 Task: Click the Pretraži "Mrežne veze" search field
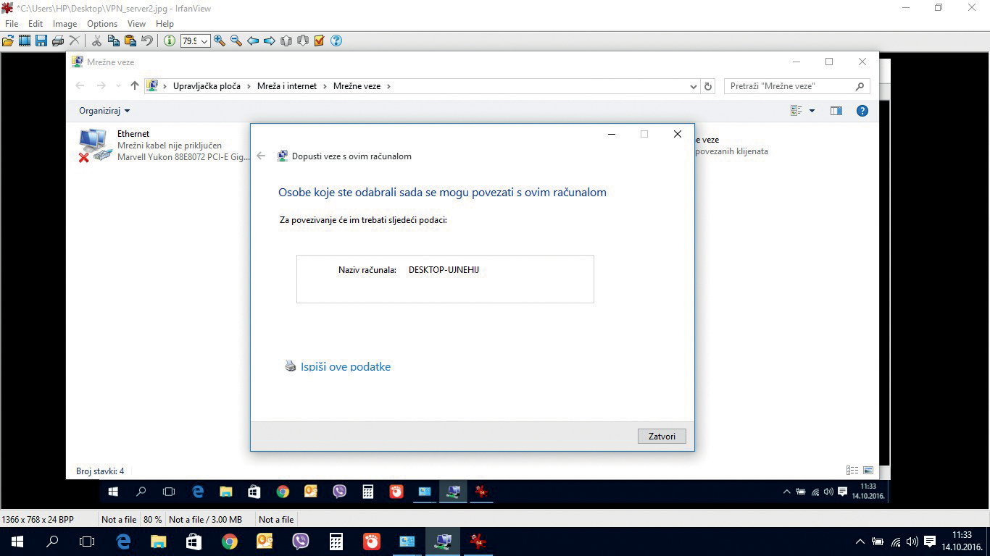coord(790,86)
